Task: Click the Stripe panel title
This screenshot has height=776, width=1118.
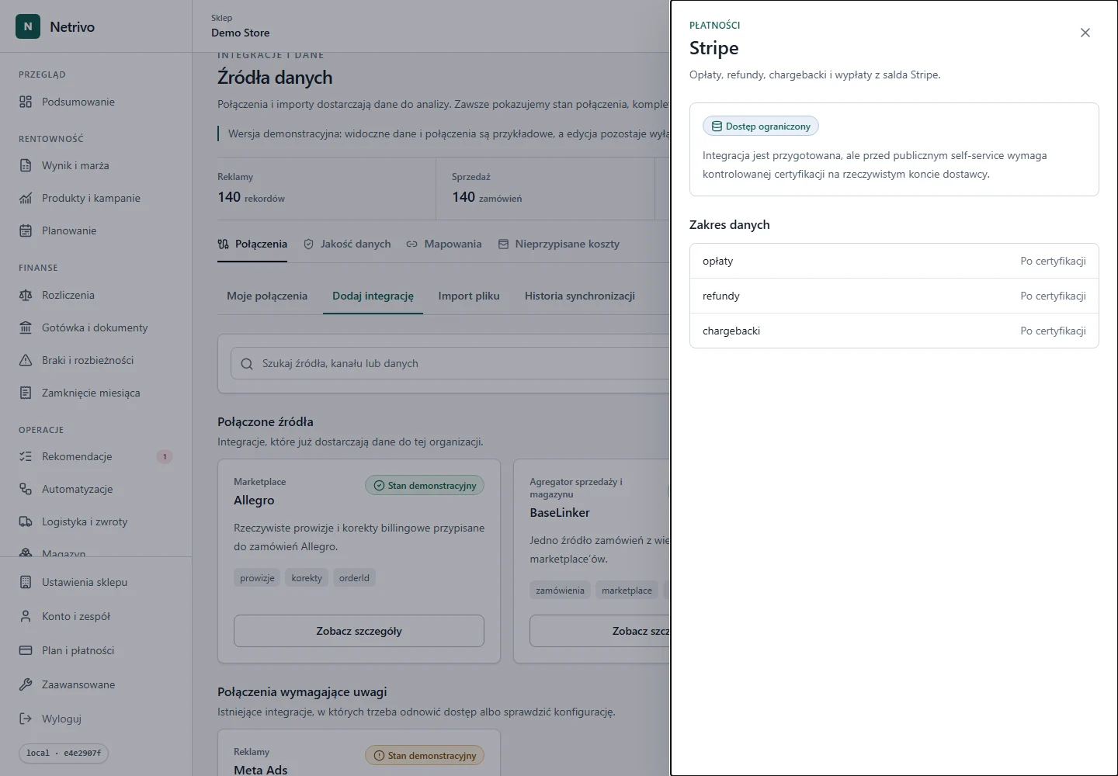Action: click(x=714, y=48)
